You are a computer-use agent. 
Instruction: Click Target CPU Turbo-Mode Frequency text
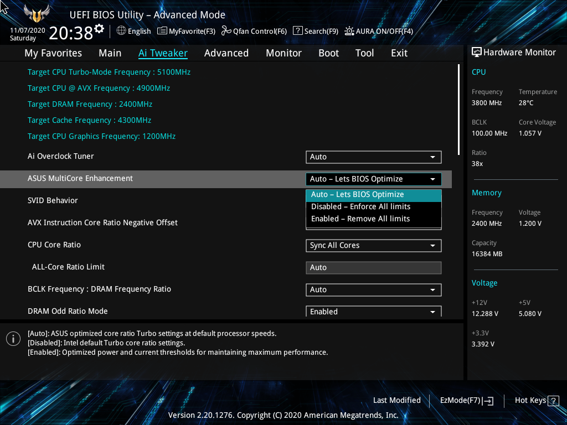click(109, 72)
